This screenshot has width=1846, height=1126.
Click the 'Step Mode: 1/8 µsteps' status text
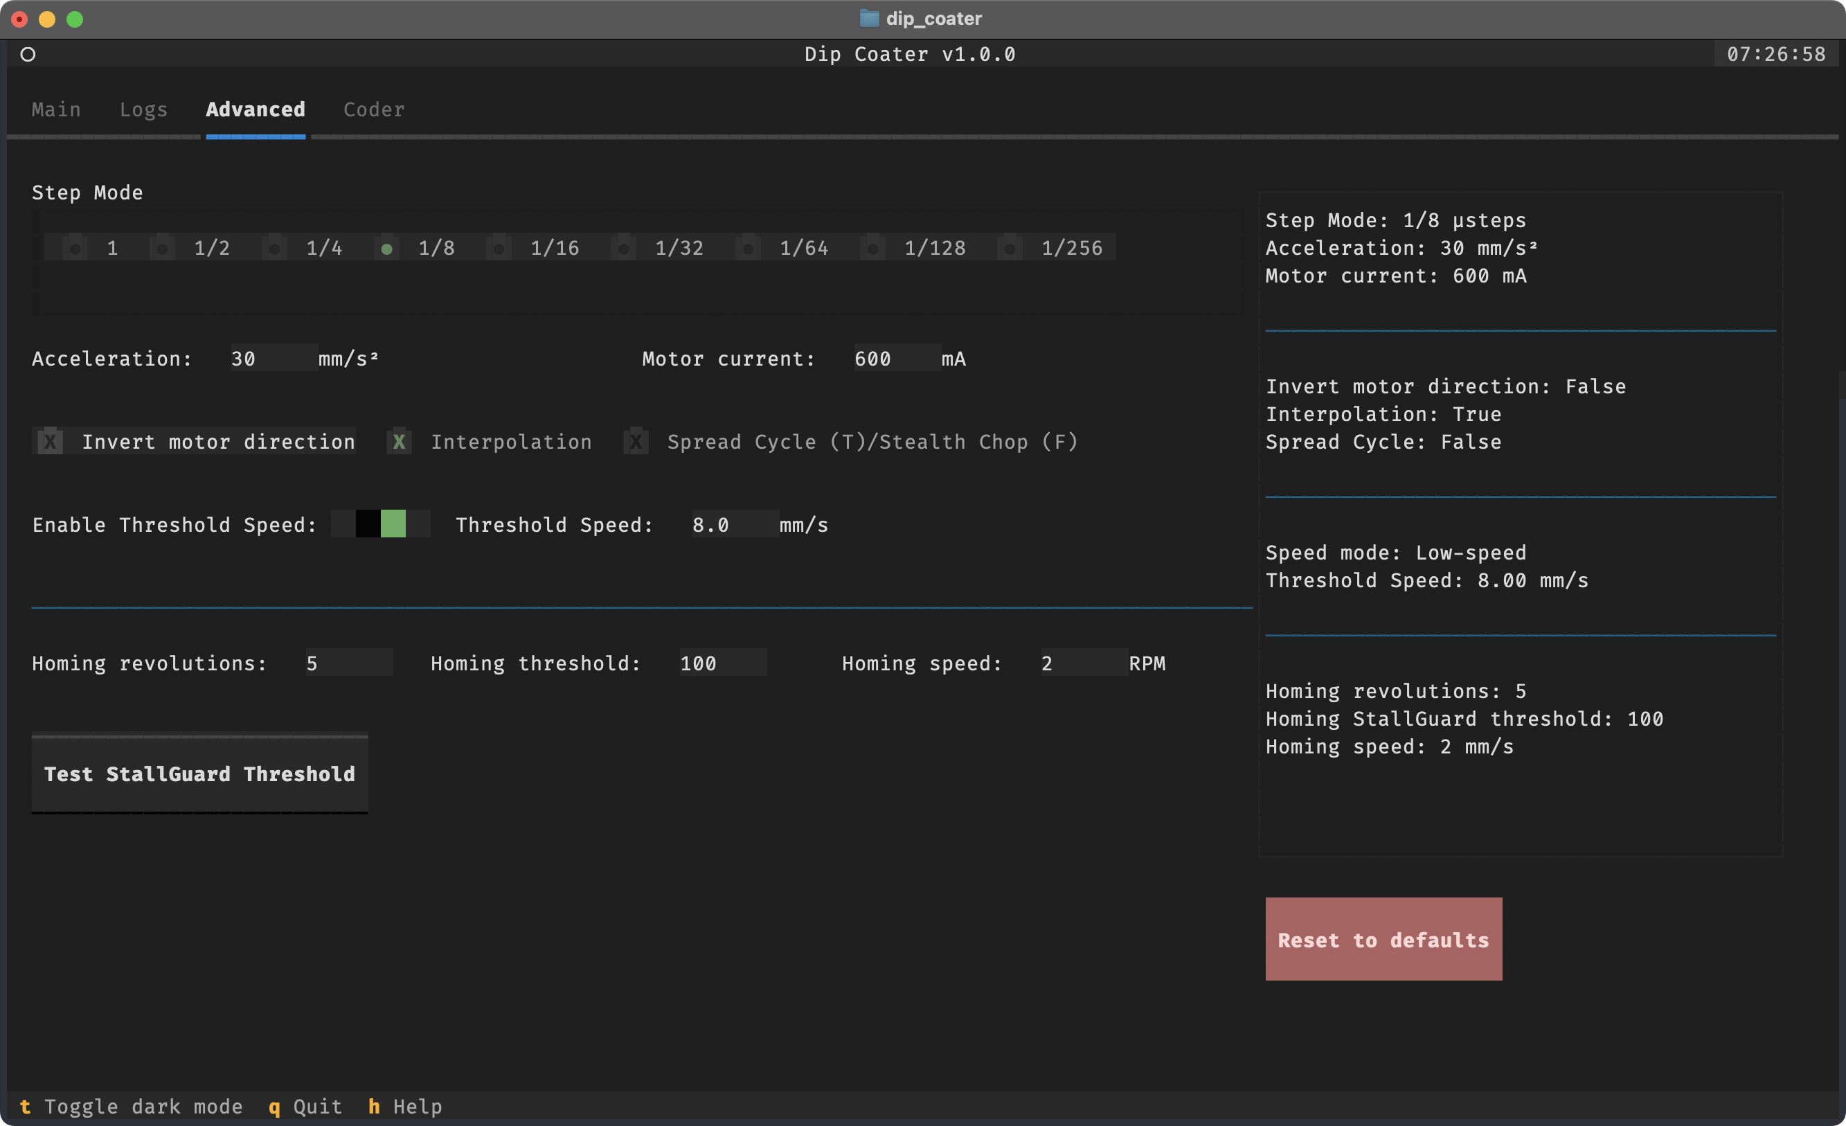pyautogui.click(x=1397, y=220)
